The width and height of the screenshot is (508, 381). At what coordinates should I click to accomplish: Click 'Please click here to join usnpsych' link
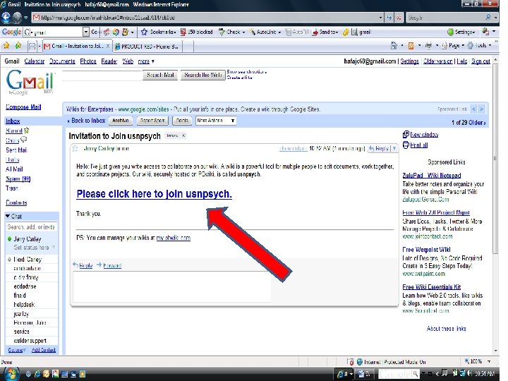(155, 194)
